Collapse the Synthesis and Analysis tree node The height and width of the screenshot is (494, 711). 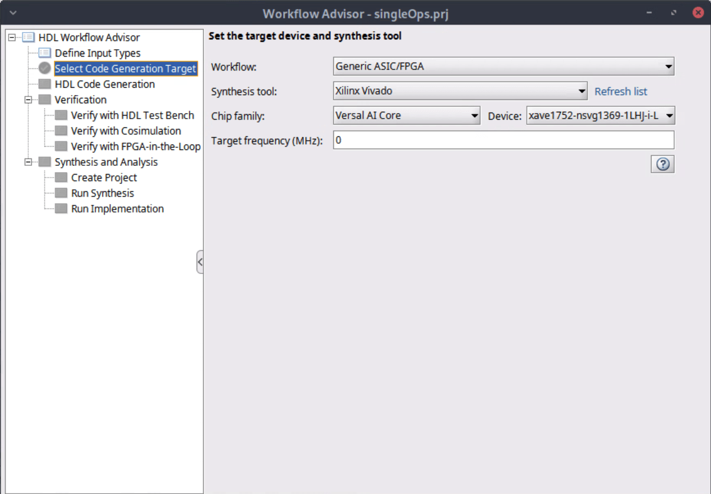(28, 162)
